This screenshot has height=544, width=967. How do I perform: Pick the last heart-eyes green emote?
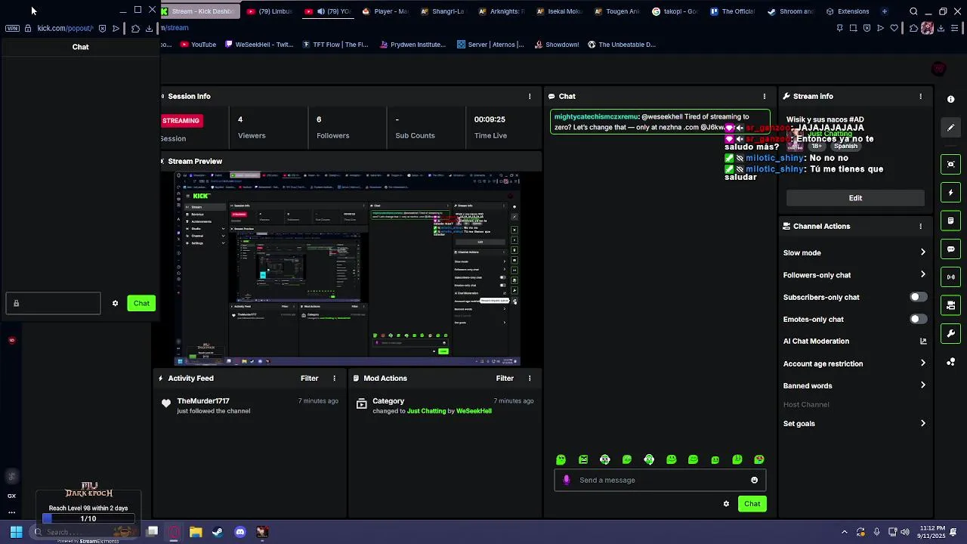click(759, 459)
